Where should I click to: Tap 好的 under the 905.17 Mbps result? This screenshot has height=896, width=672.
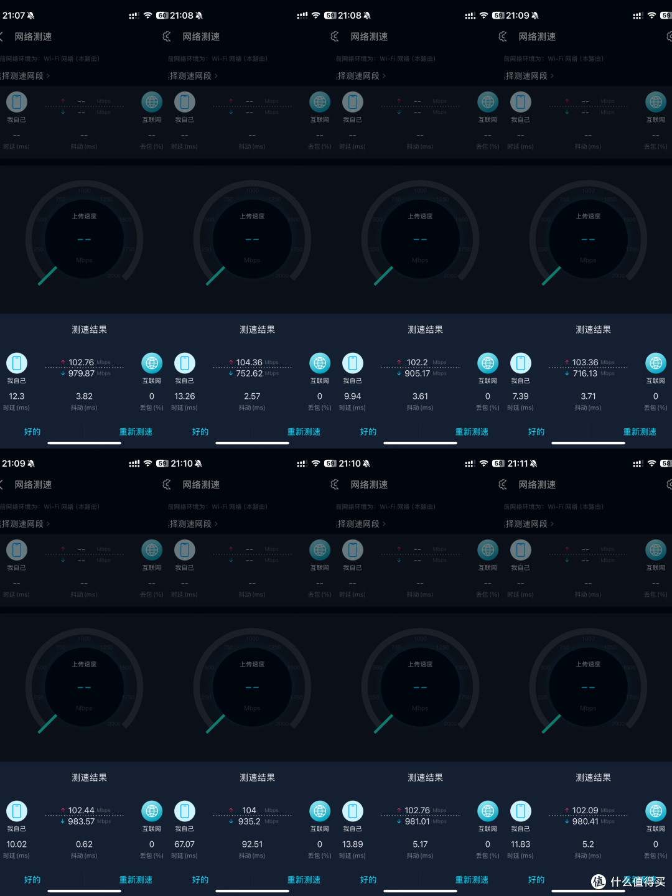368,432
